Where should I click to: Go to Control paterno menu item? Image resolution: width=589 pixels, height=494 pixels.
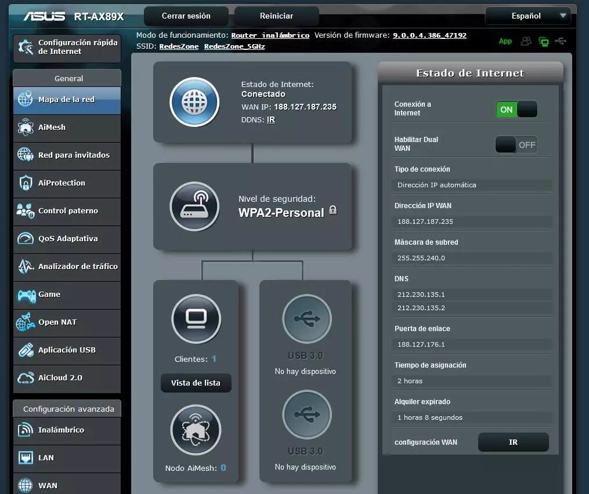click(x=67, y=211)
